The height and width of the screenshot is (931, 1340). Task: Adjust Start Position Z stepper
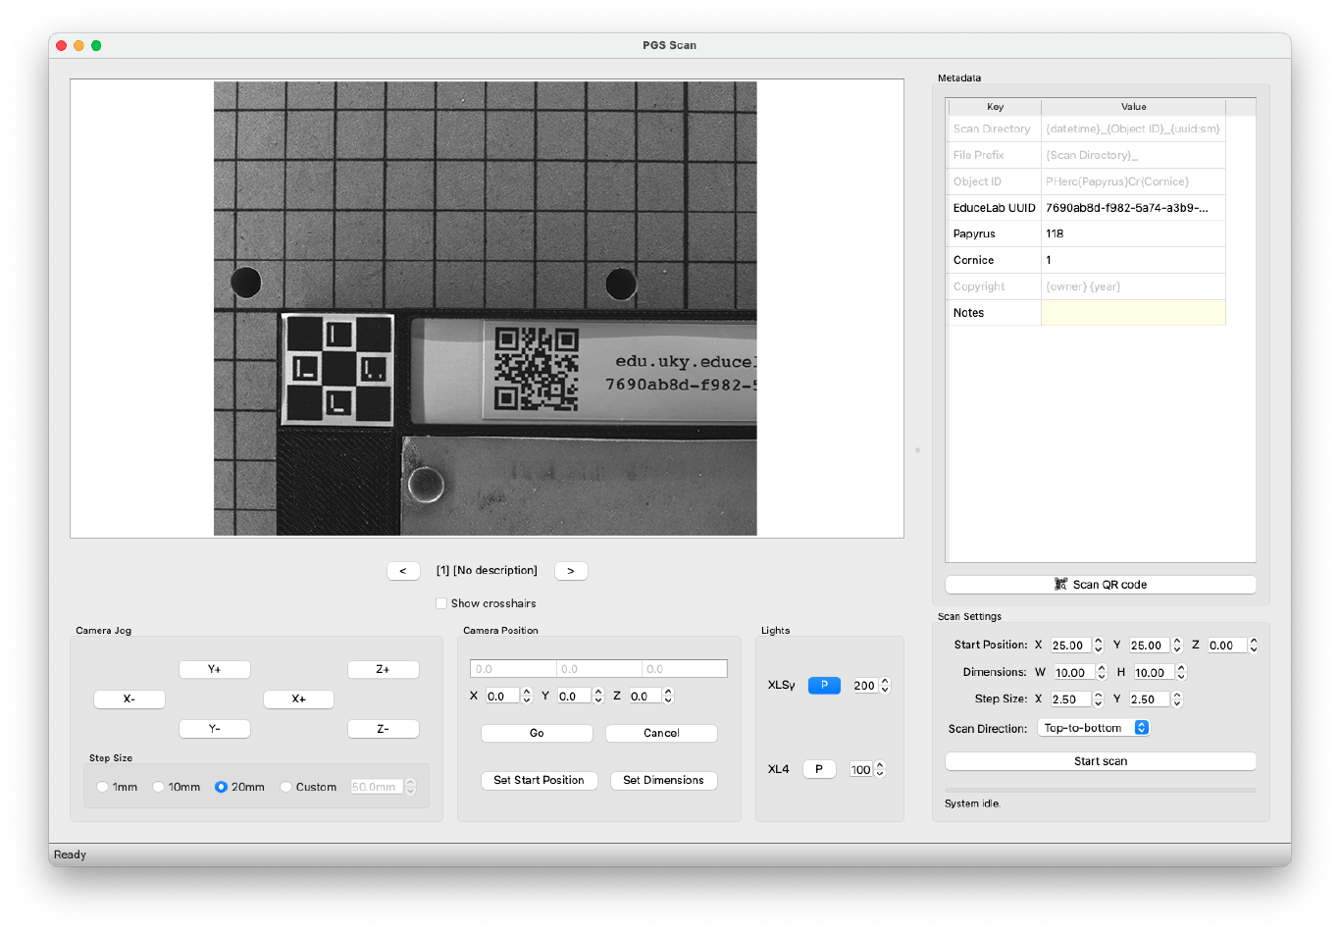(1254, 646)
